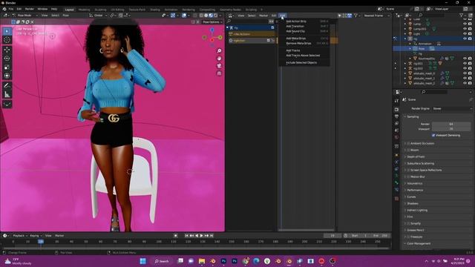Switch perspective/orthographic grid icon in viewport
Image resolution: width=475 pixels, height=267 pixels.
pyautogui.click(x=219, y=73)
